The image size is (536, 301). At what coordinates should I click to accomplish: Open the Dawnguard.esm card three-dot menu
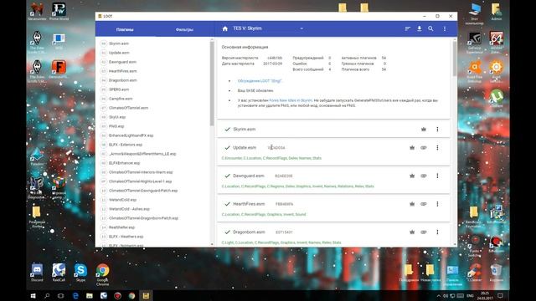coord(437,176)
